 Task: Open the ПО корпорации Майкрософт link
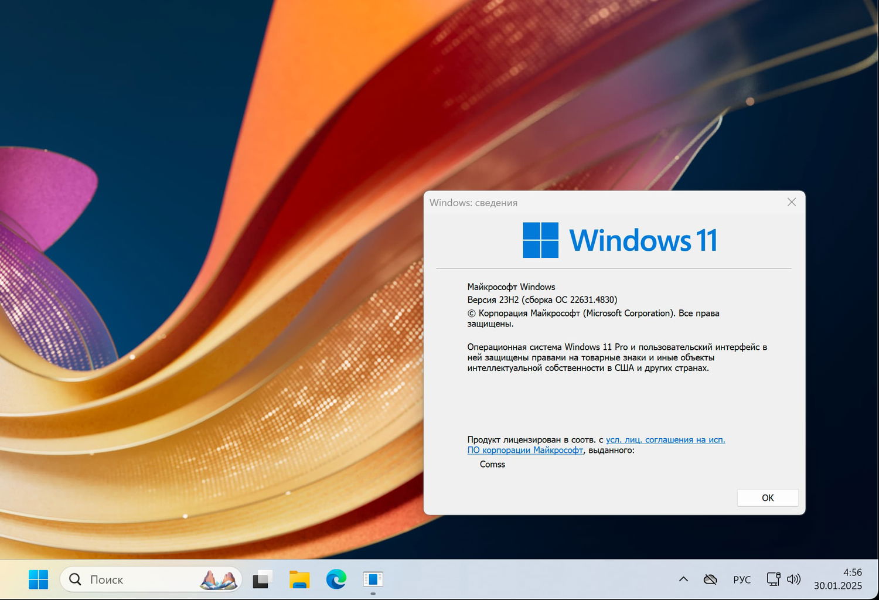[x=524, y=450]
